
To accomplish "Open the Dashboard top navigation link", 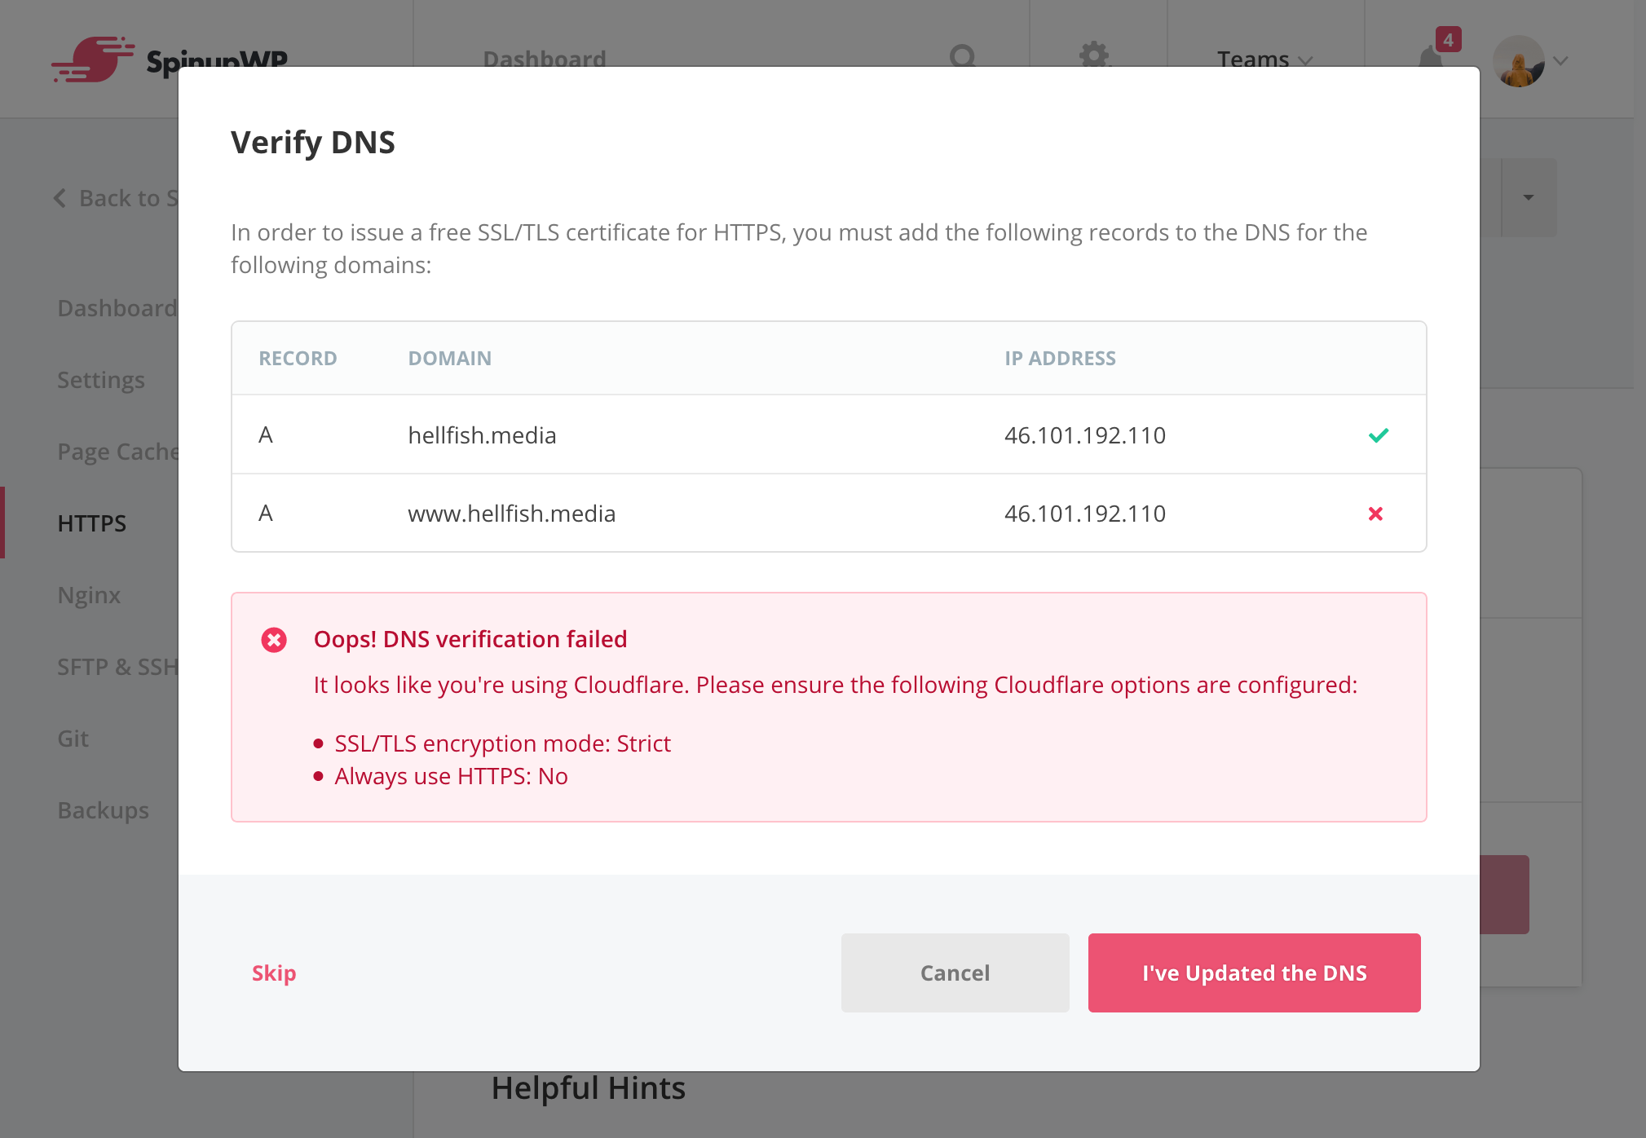I will pos(545,59).
